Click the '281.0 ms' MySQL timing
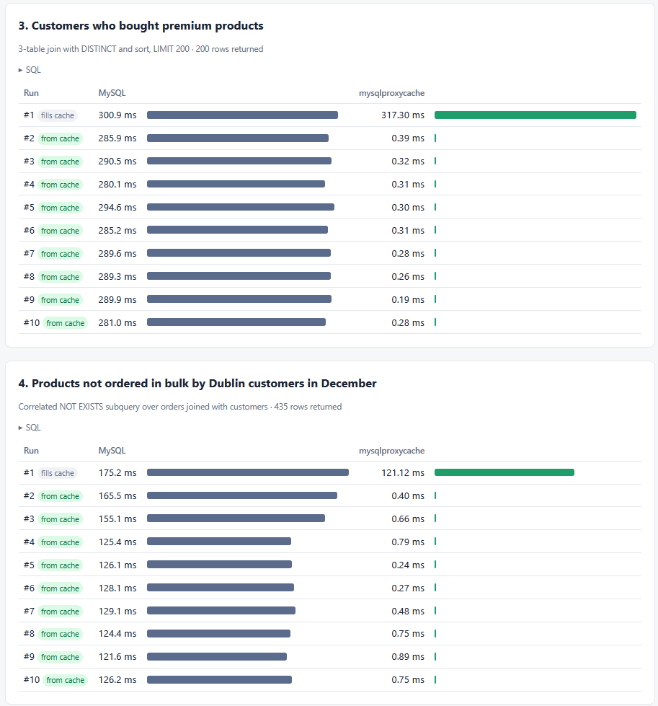The height and width of the screenshot is (706, 658). 117,323
